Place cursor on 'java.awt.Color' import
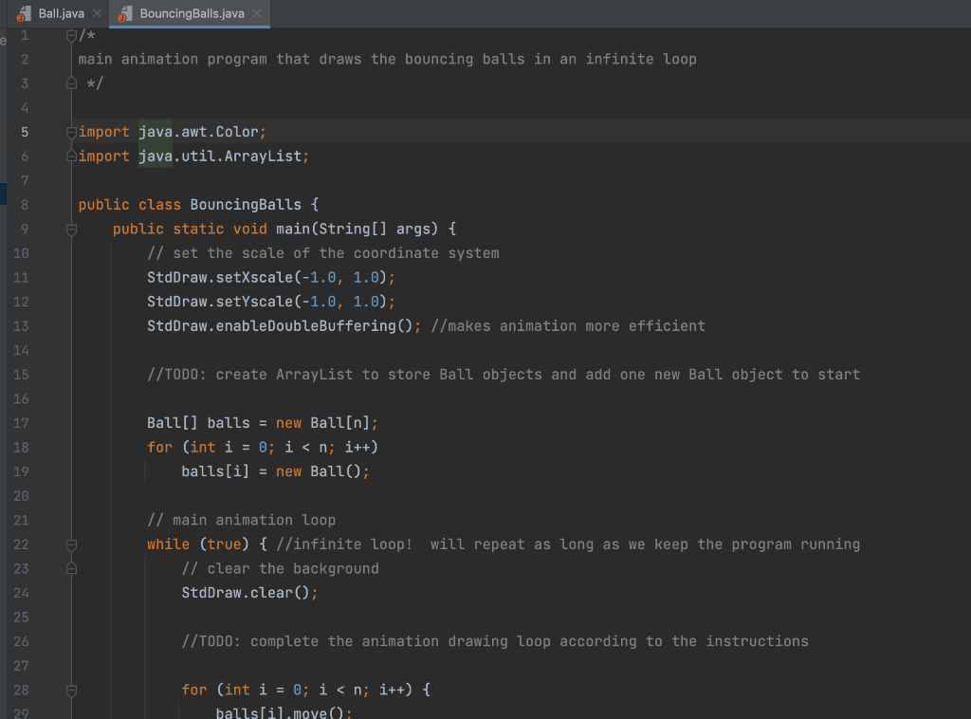This screenshot has height=719, width=971. point(198,132)
